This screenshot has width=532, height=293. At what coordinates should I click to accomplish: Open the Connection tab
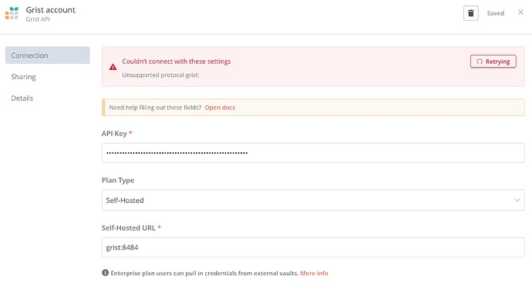click(48, 55)
